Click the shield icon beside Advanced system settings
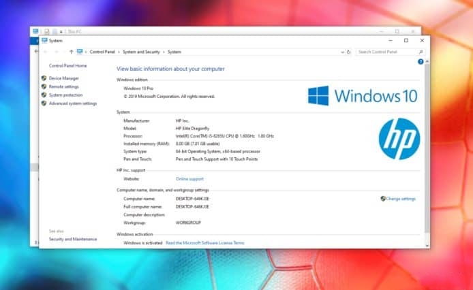Viewport: 473px width, 290px height. pyautogui.click(x=44, y=103)
